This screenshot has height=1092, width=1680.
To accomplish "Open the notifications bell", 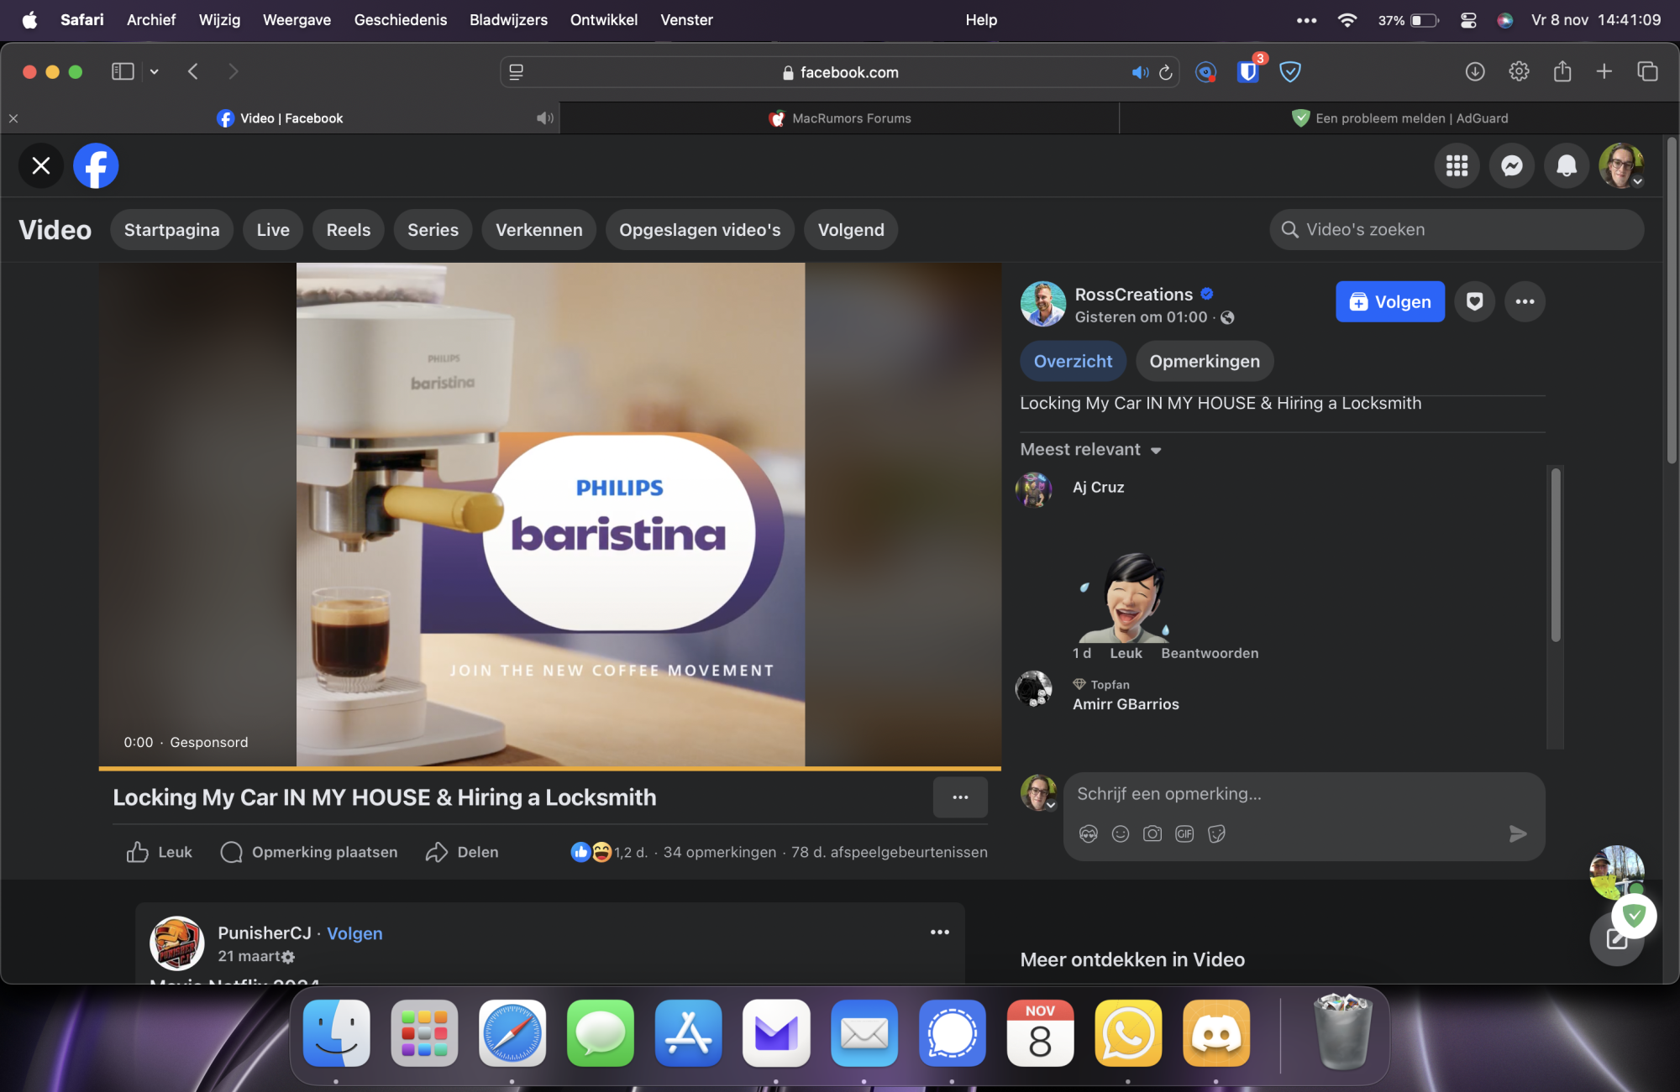I will click(x=1566, y=165).
